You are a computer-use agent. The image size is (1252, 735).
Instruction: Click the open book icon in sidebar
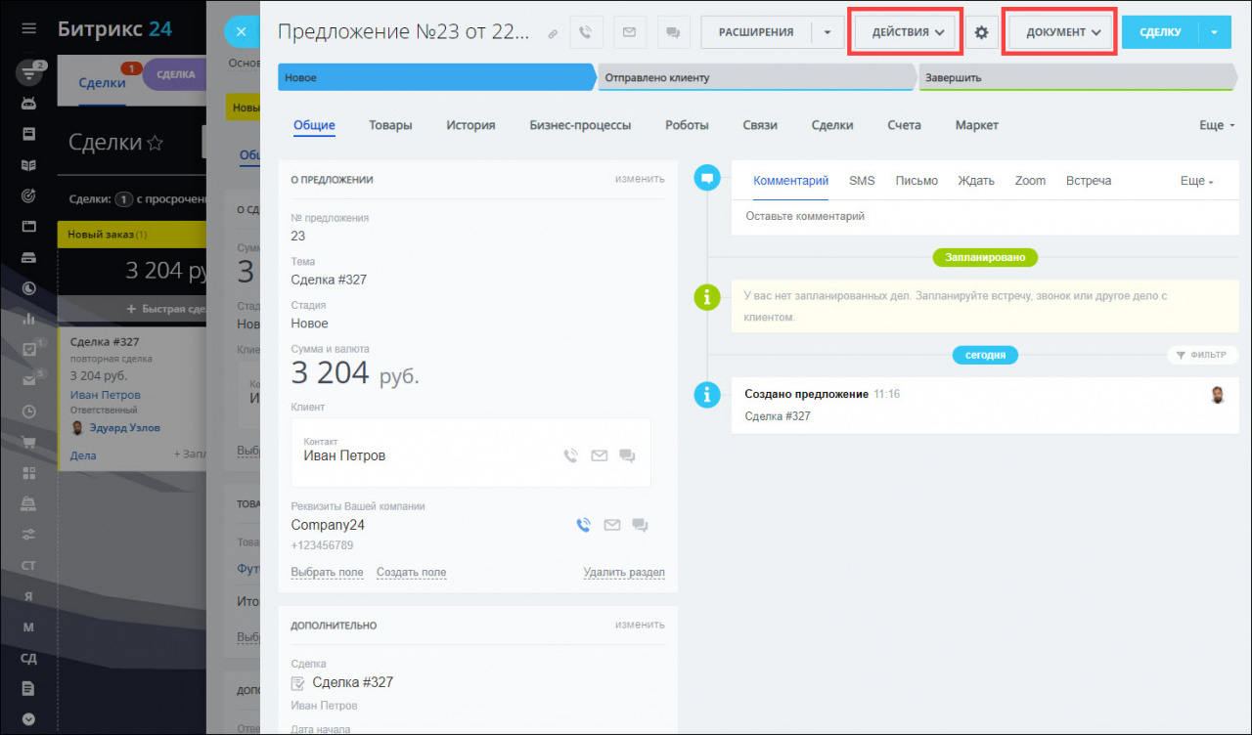(28, 165)
